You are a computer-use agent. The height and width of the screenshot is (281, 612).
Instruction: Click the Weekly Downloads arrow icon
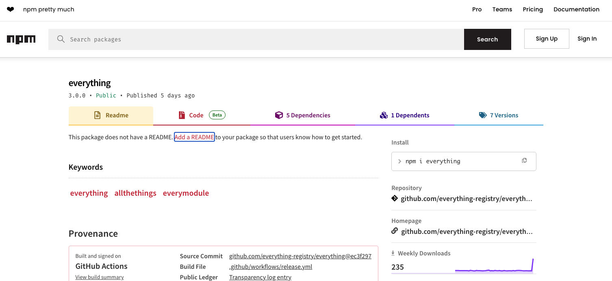click(393, 253)
